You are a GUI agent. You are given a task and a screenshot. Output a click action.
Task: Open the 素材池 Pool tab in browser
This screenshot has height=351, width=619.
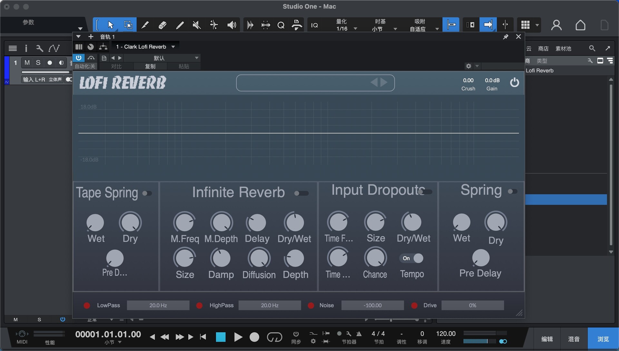tap(563, 49)
